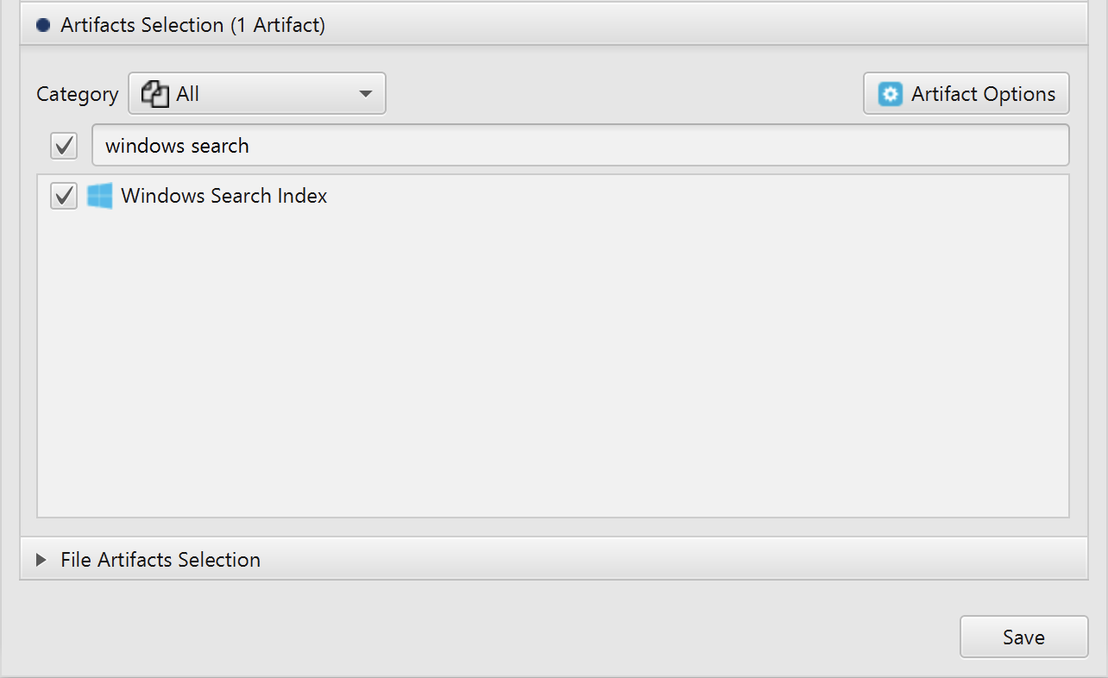The width and height of the screenshot is (1108, 678).
Task: Click the gear icon on Artifact Options
Action: coord(891,94)
